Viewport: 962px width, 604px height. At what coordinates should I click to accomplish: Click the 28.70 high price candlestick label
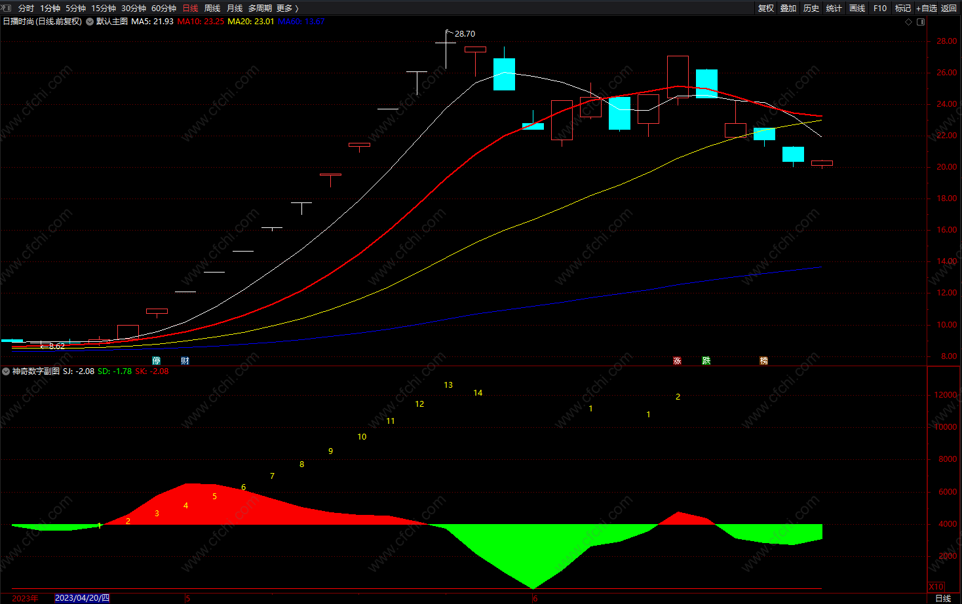coord(465,33)
